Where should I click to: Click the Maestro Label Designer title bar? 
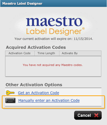pyautogui.click(x=53, y=4)
